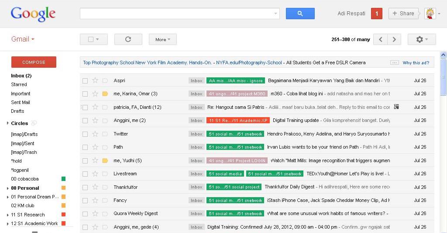Click the Share button
The width and height of the screenshot is (447, 233).
pyautogui.click(x=403, y=14)
